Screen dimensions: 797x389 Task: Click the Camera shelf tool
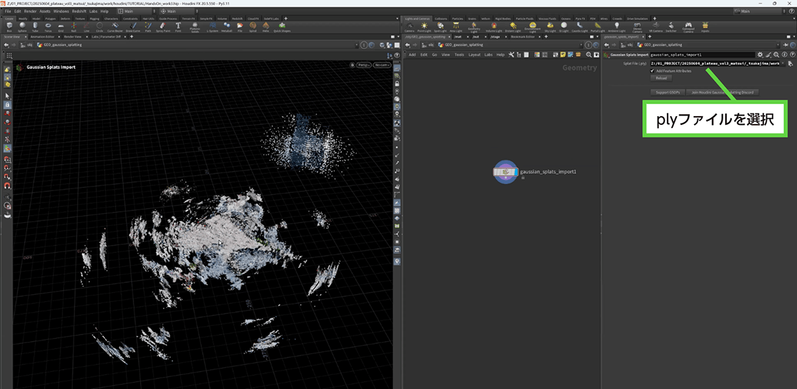[x=410, y=27]
